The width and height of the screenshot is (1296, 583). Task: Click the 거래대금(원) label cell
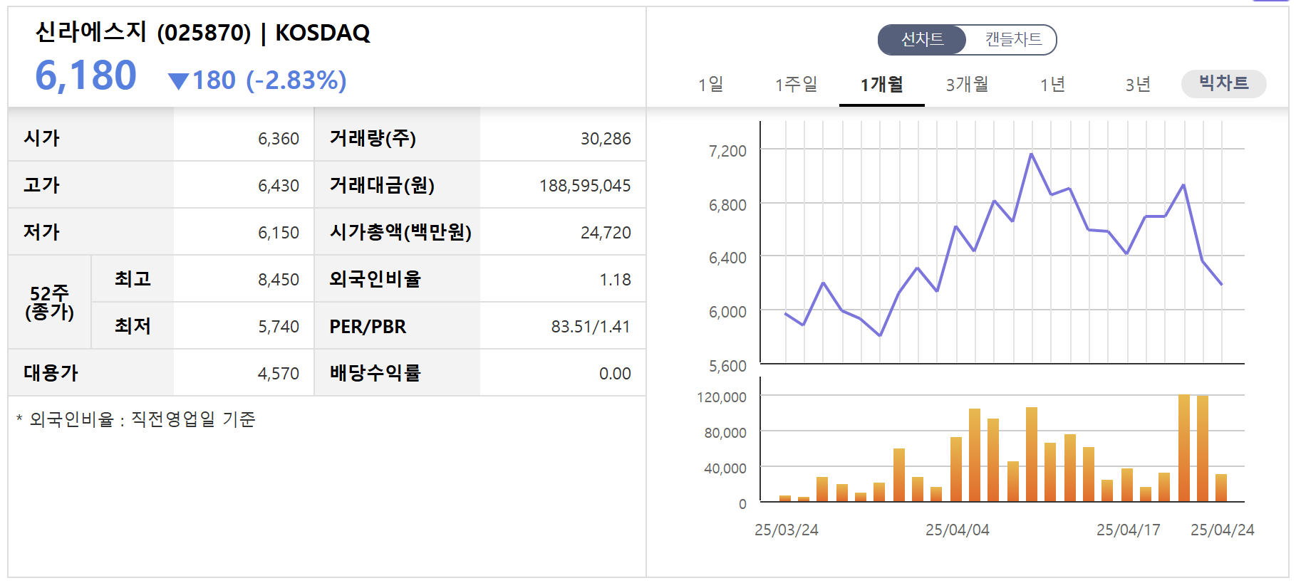tap(397, 185)
